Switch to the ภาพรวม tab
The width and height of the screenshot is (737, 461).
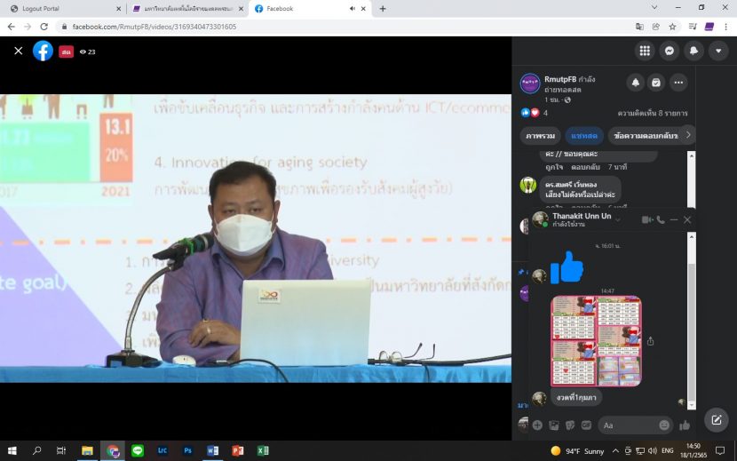(x=541, y=136)
